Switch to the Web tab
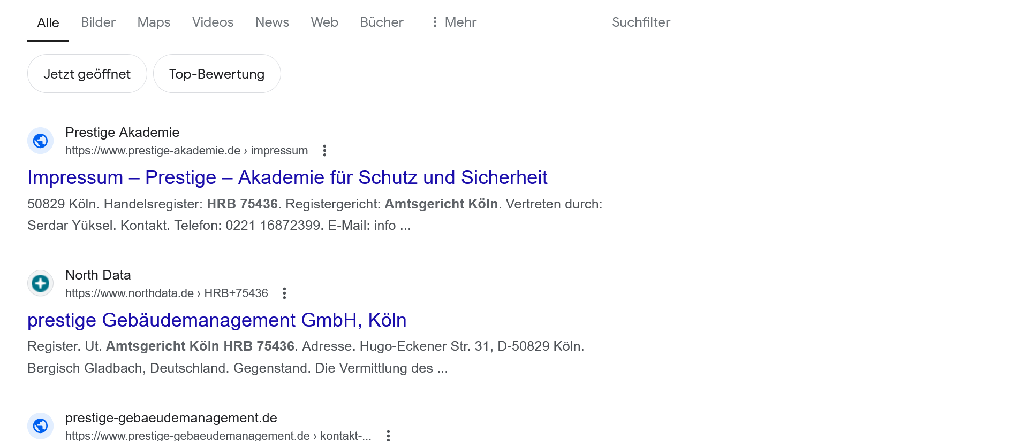This screenshot has width=1014, height=441. pyautogui.click(x=324, y=22)
